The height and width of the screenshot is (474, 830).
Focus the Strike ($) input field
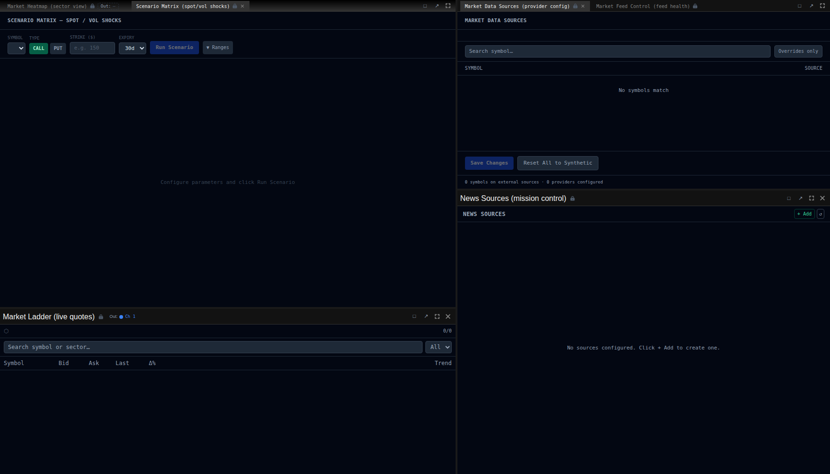click(x=92, y=48)
